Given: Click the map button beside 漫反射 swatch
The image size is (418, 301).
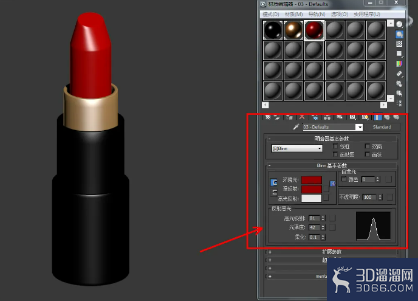Looking at the screenshot, I should [x=326, y=189].
